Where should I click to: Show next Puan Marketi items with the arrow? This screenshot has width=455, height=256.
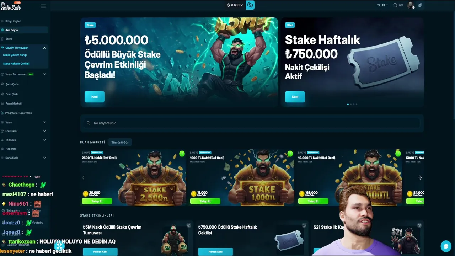pyautogui.click(x=421, y=178)
